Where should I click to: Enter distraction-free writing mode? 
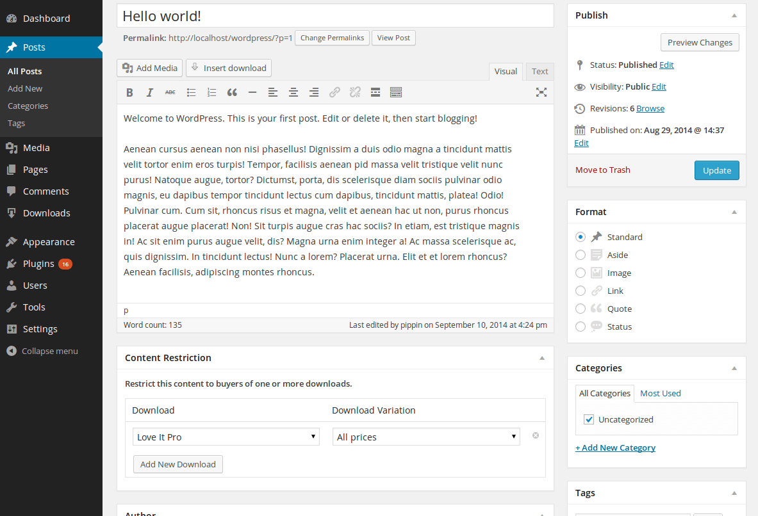point(541,92)
